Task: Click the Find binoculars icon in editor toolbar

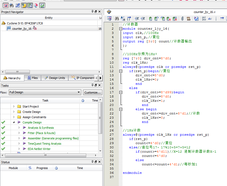Action: click(116, 19)
